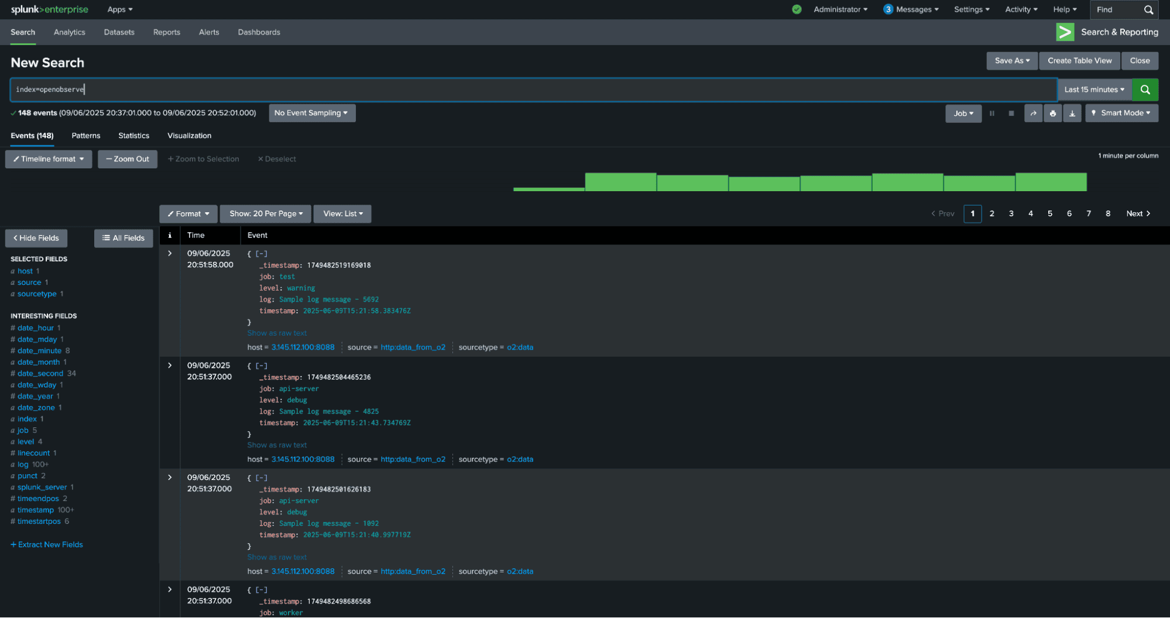Expand the first event row details
The image size is (1170, 618).
click(x=170, y=253)
